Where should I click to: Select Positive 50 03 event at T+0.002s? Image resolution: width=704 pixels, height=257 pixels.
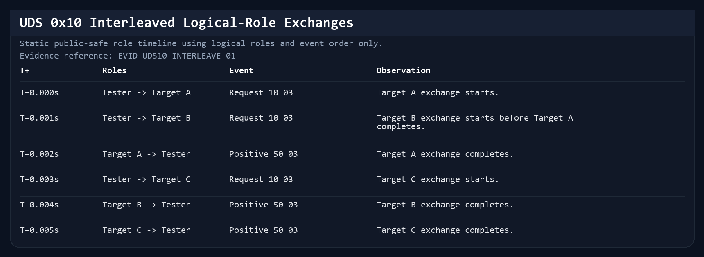[264, 154]
